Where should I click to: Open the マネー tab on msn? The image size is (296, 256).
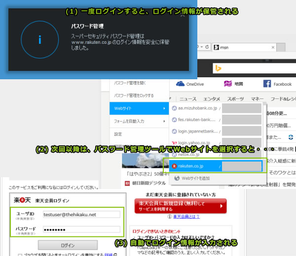click(x=257, y=99)
